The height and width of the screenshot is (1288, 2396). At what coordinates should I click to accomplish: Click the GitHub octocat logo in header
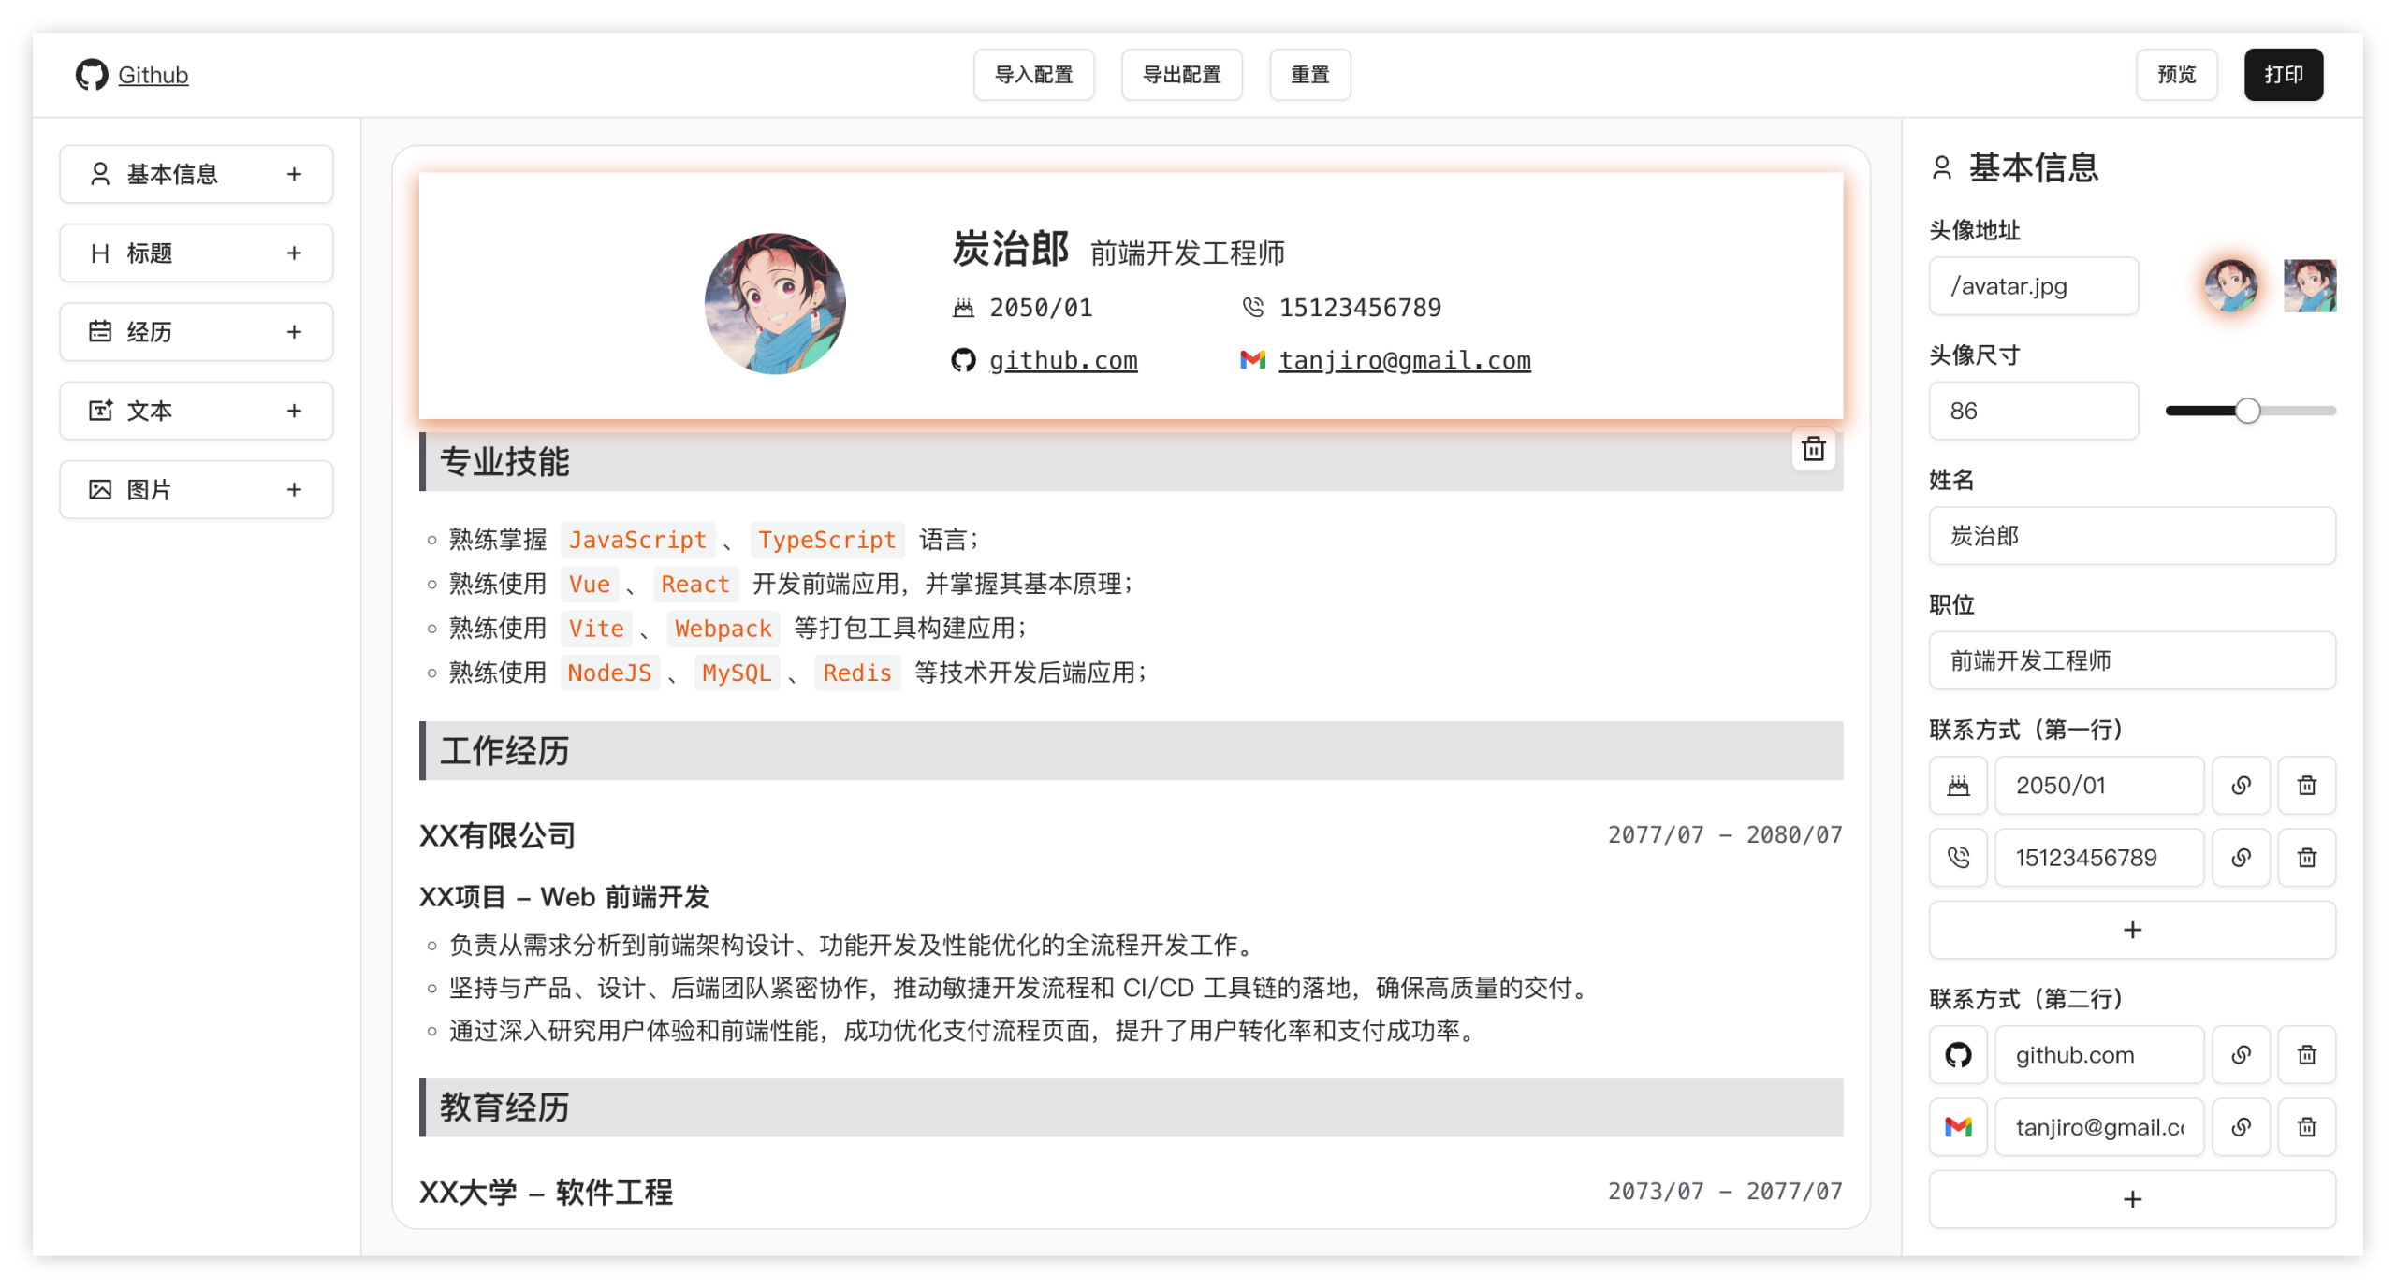tap(92, 75)
